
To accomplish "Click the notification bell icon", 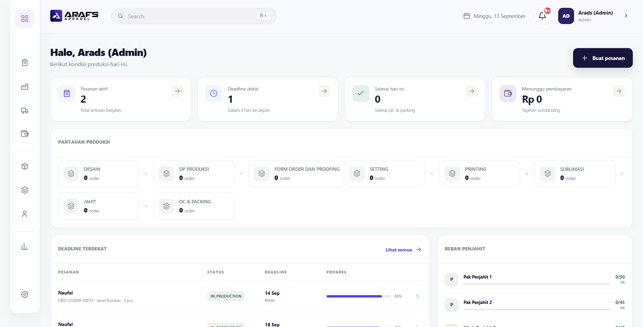I will coord(542,16).
